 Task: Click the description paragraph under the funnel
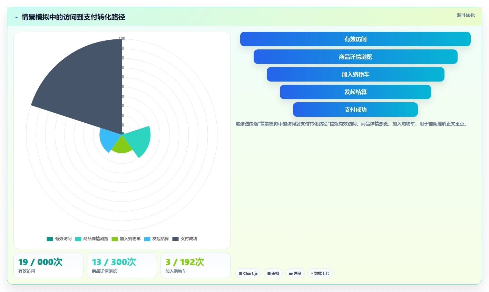point(351,124)
